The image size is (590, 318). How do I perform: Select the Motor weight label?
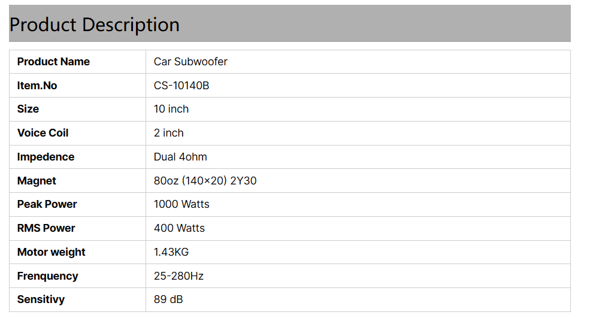(x=52, y=252)
